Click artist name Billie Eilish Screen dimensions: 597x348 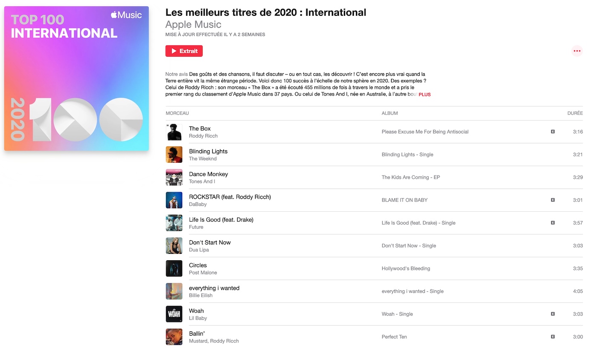click(200, 295)
